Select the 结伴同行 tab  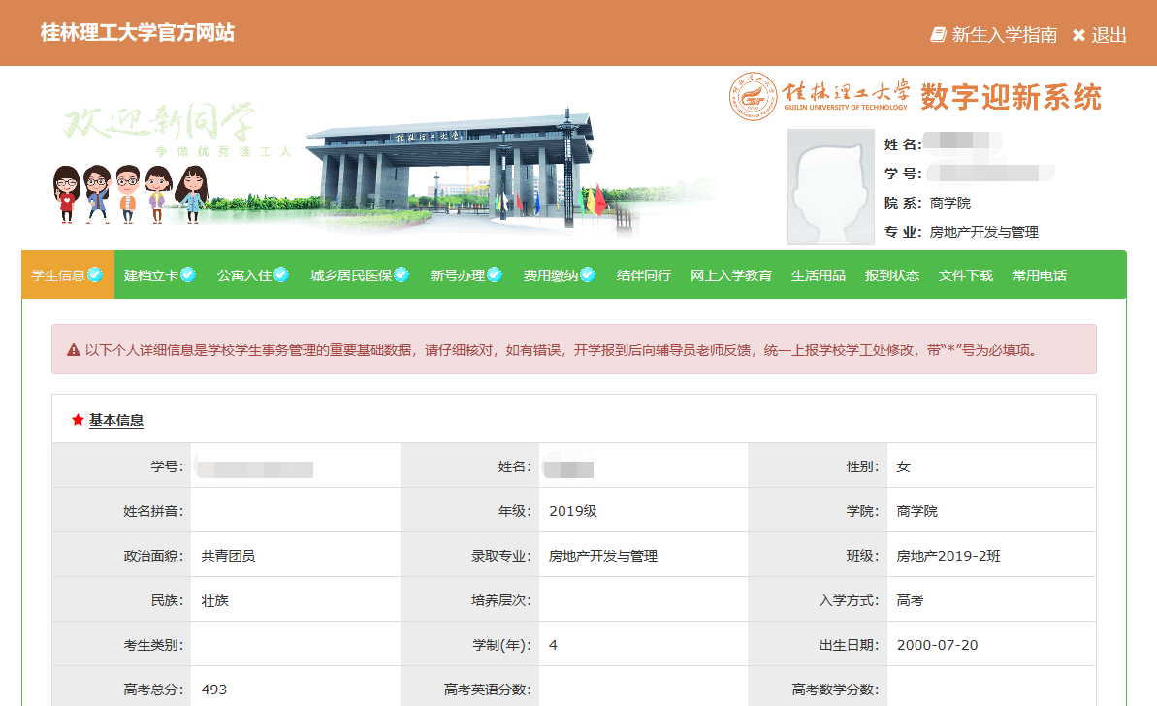click(644, 275)
